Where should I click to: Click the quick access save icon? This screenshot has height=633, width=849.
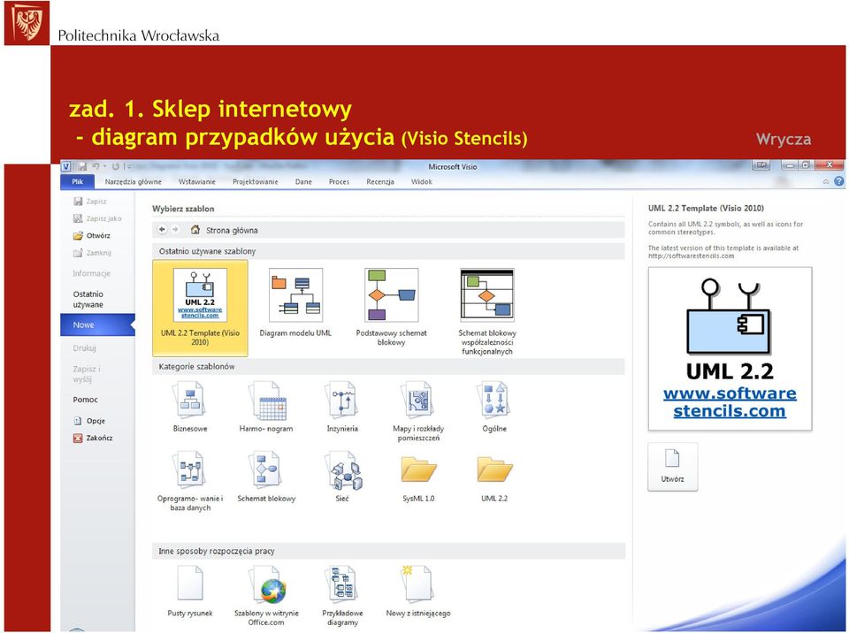point(82,166)
